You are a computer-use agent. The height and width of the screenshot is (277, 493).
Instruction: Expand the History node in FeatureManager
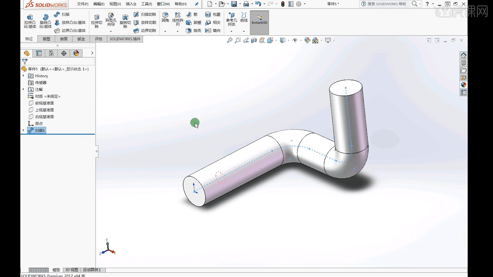click(23, 76)
